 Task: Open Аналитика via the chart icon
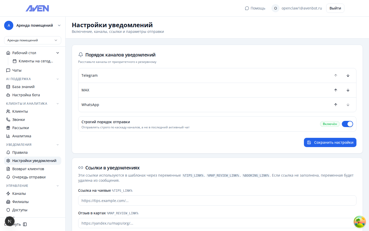pos(8,136)
